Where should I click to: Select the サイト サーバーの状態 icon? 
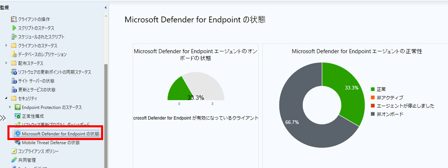[x=14, y=81]
